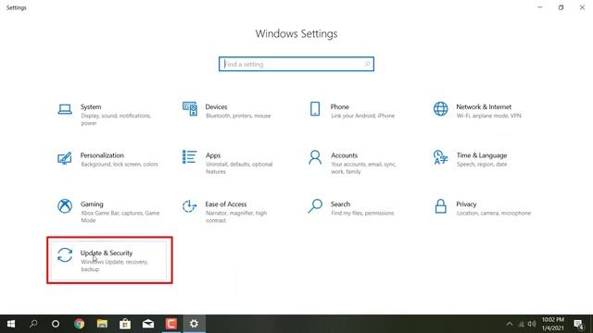Click 'Wi-Fi, airplane mode, VPN' description
Screen dimensions: 593x333
489,116
